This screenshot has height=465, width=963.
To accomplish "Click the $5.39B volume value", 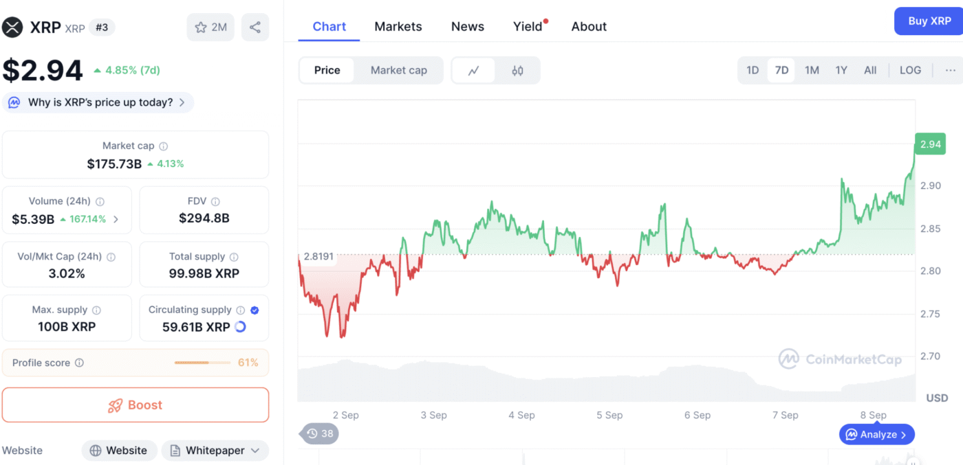I will (33, 220).
